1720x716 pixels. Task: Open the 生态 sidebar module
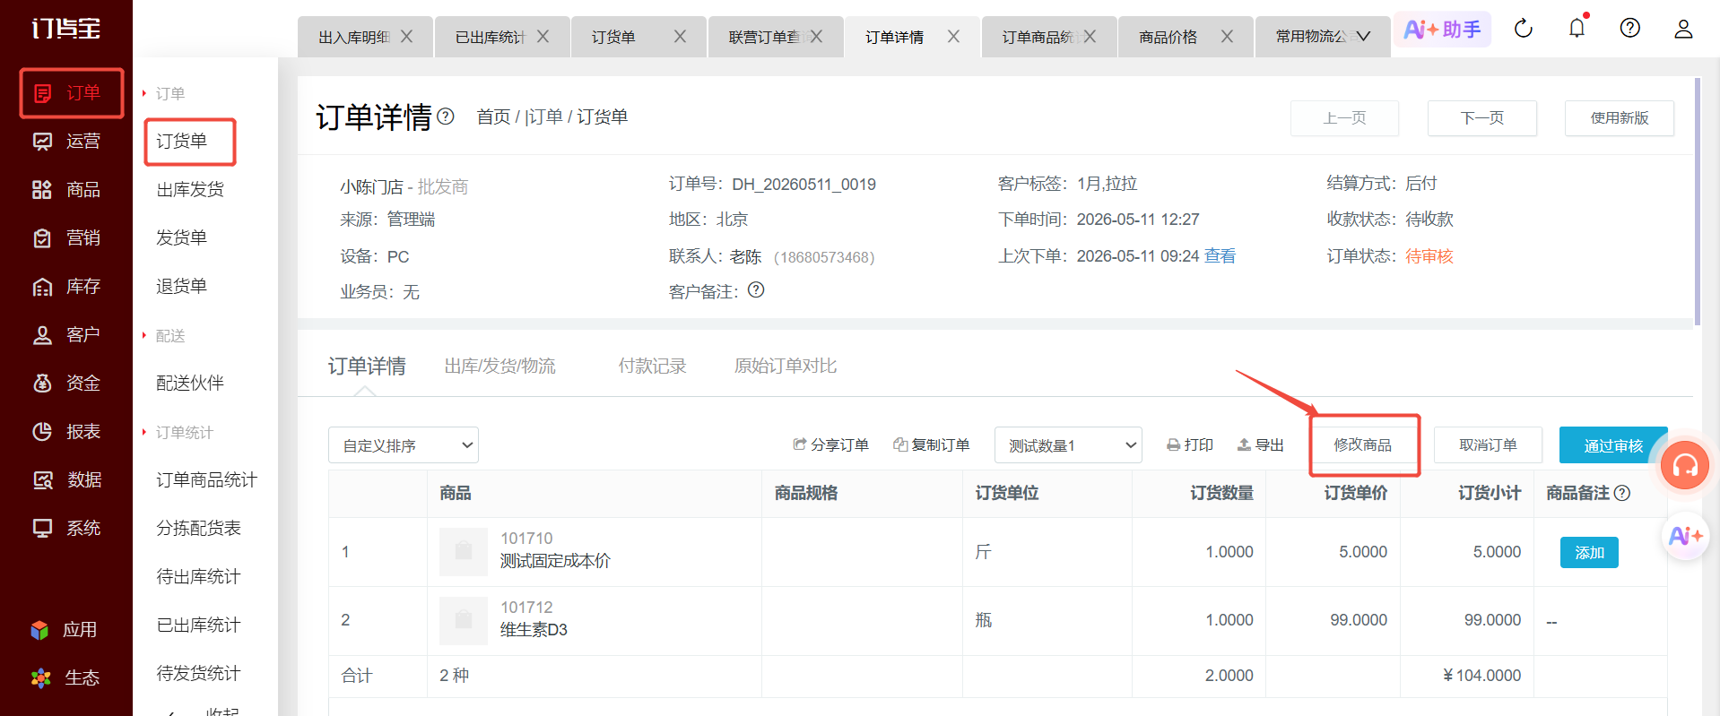64,678
